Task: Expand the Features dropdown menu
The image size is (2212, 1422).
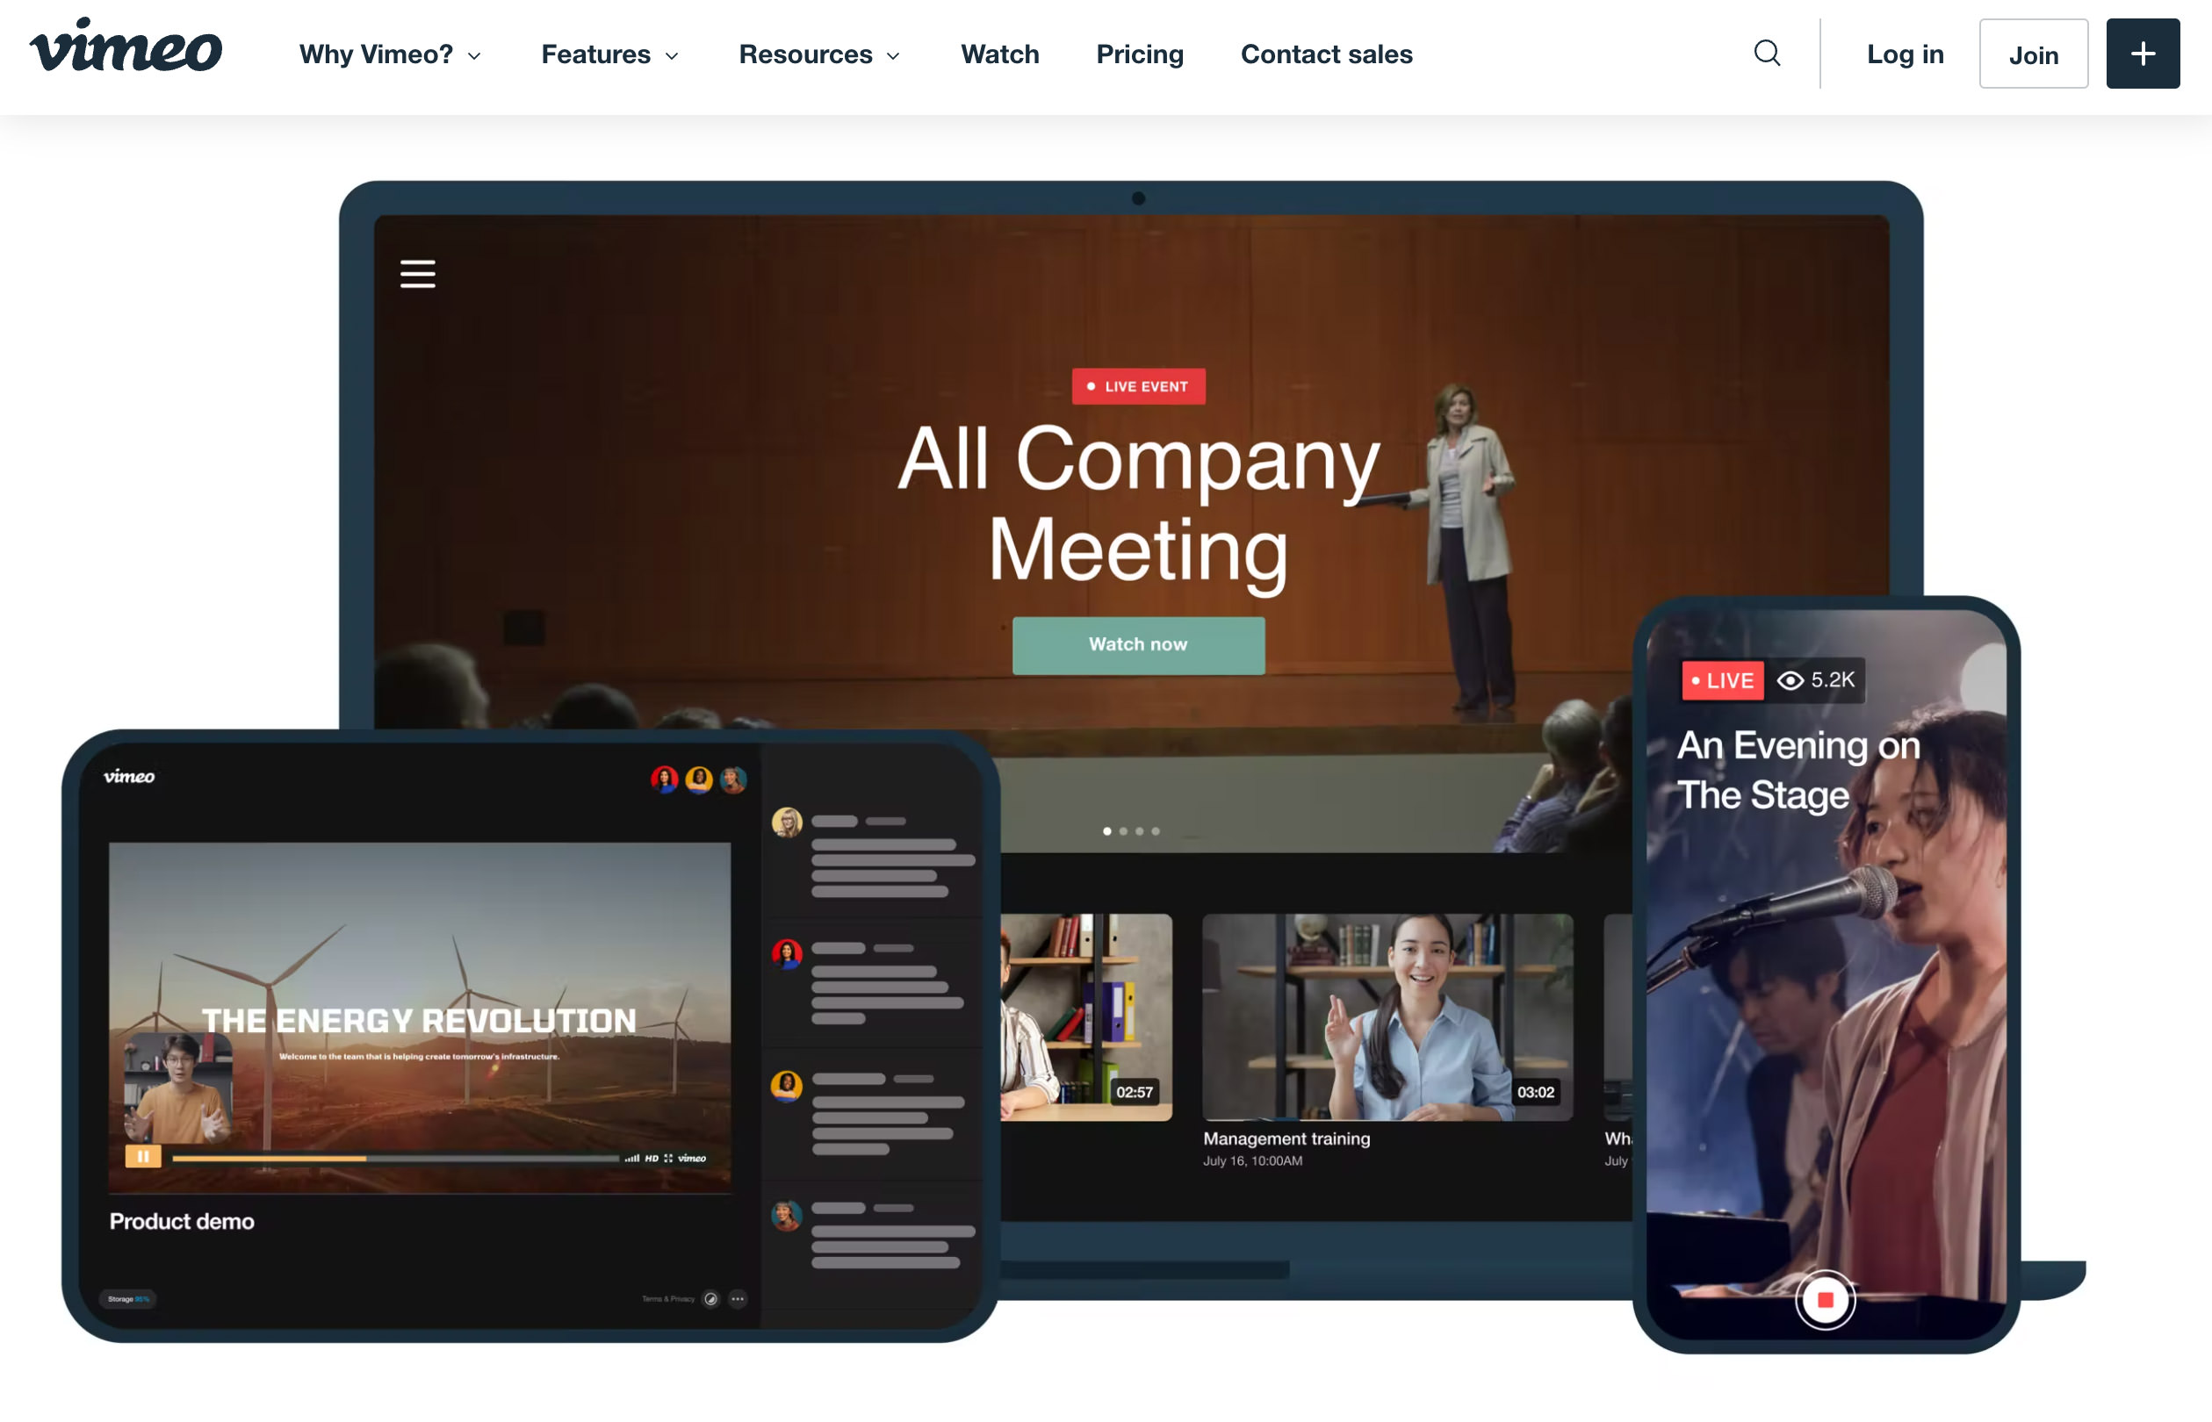Action: pos(609,54)
